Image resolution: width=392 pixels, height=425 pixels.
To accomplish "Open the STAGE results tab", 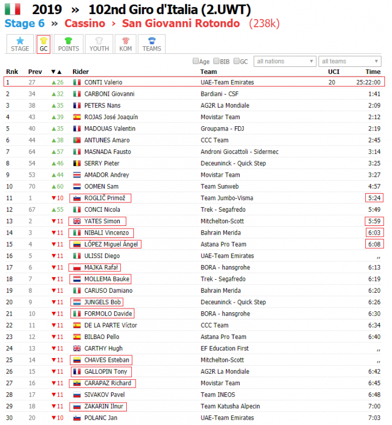I will click(x=20, y=44).
